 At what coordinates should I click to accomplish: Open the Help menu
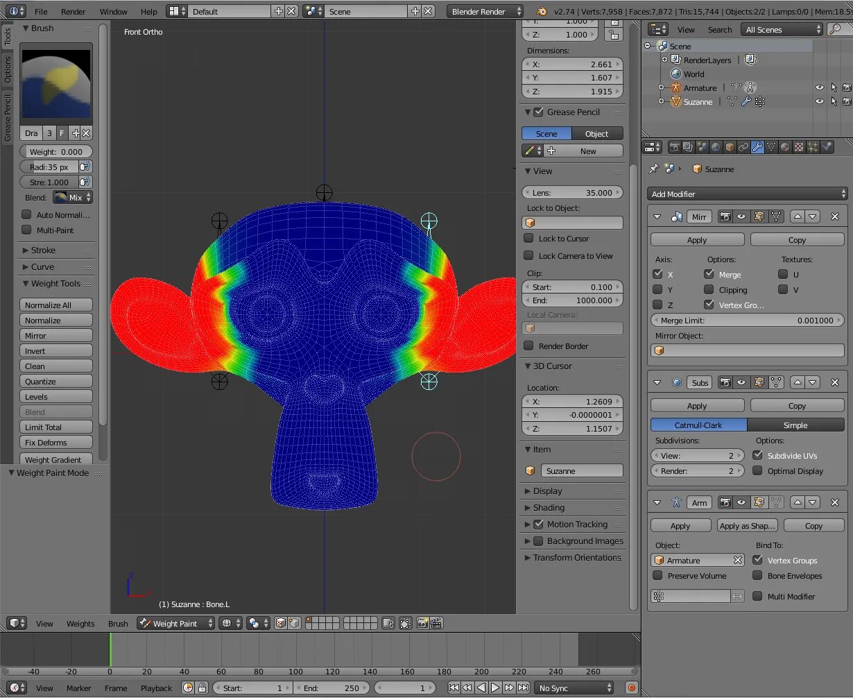(149, 11)
